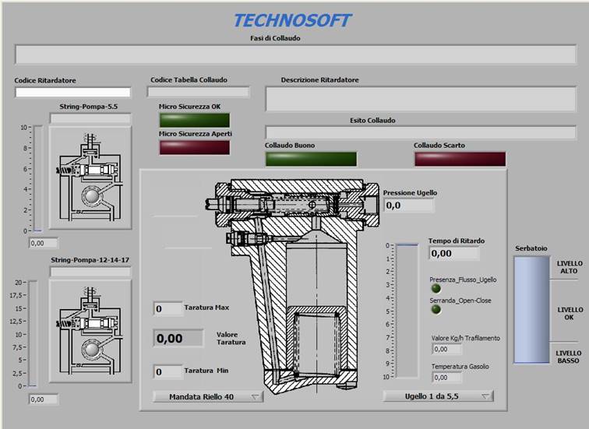
Task: Click the Taratura Min numeric field
Action: [168, 371]
